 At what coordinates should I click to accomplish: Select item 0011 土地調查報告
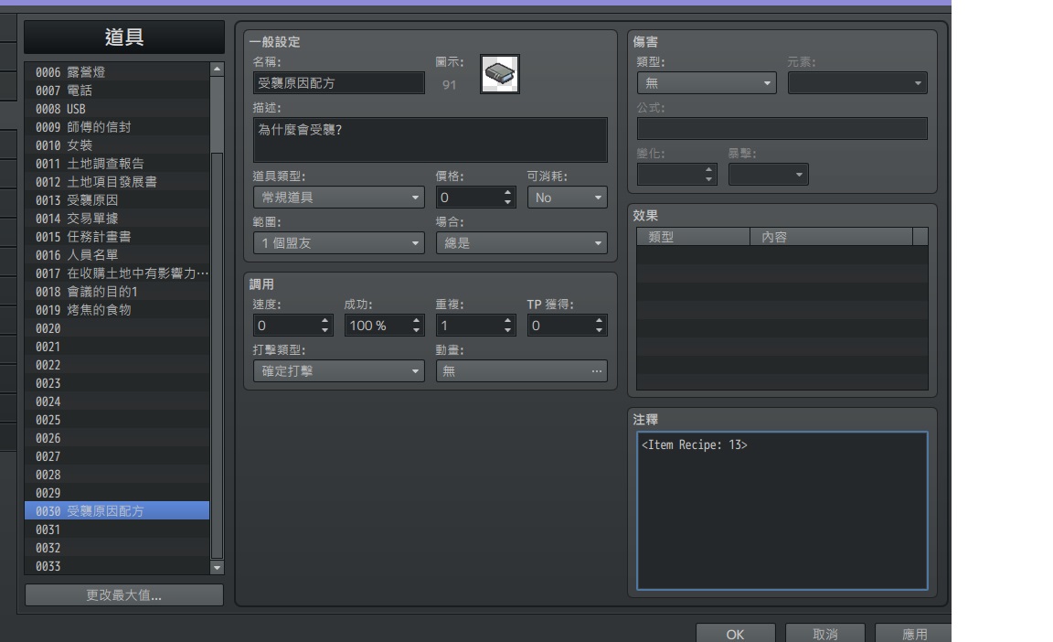point(117,163)
